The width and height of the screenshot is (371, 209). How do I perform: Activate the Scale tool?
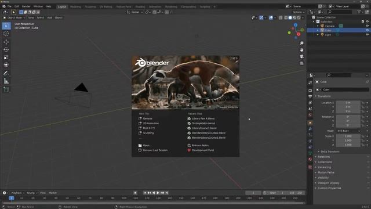[x=6, y=57]
